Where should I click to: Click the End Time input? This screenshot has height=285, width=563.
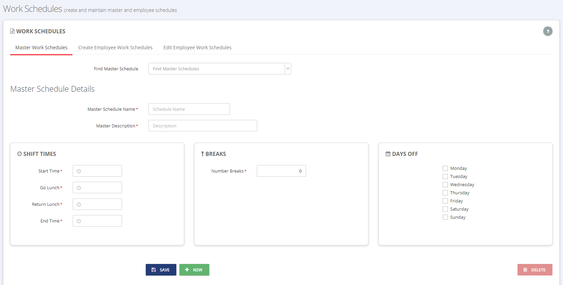click(x=97, y=221)
